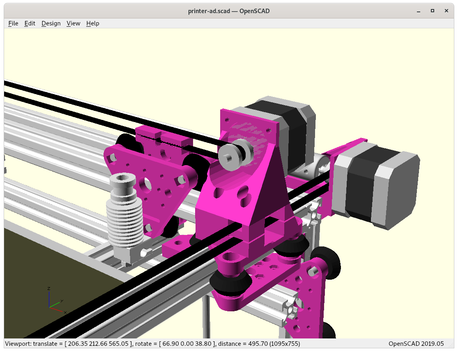Open the Help menu
Image resolution: width=458 pixels, height=352 pixels.
[x=92, y=23]
